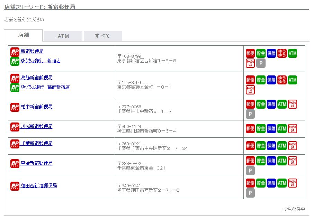313x218 pixels.
Task: Click the green 貯金 icon for 千葉新宿郵便局
Action: click(x=261, y=146)
